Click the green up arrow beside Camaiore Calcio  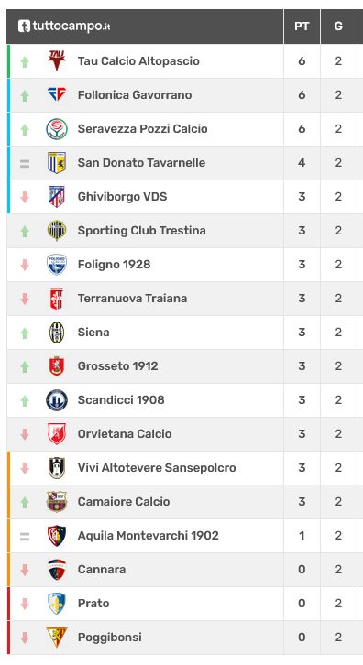[25, 502]
